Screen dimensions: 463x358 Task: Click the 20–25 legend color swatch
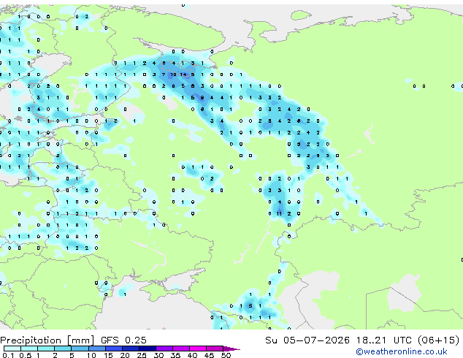[131, 349]
